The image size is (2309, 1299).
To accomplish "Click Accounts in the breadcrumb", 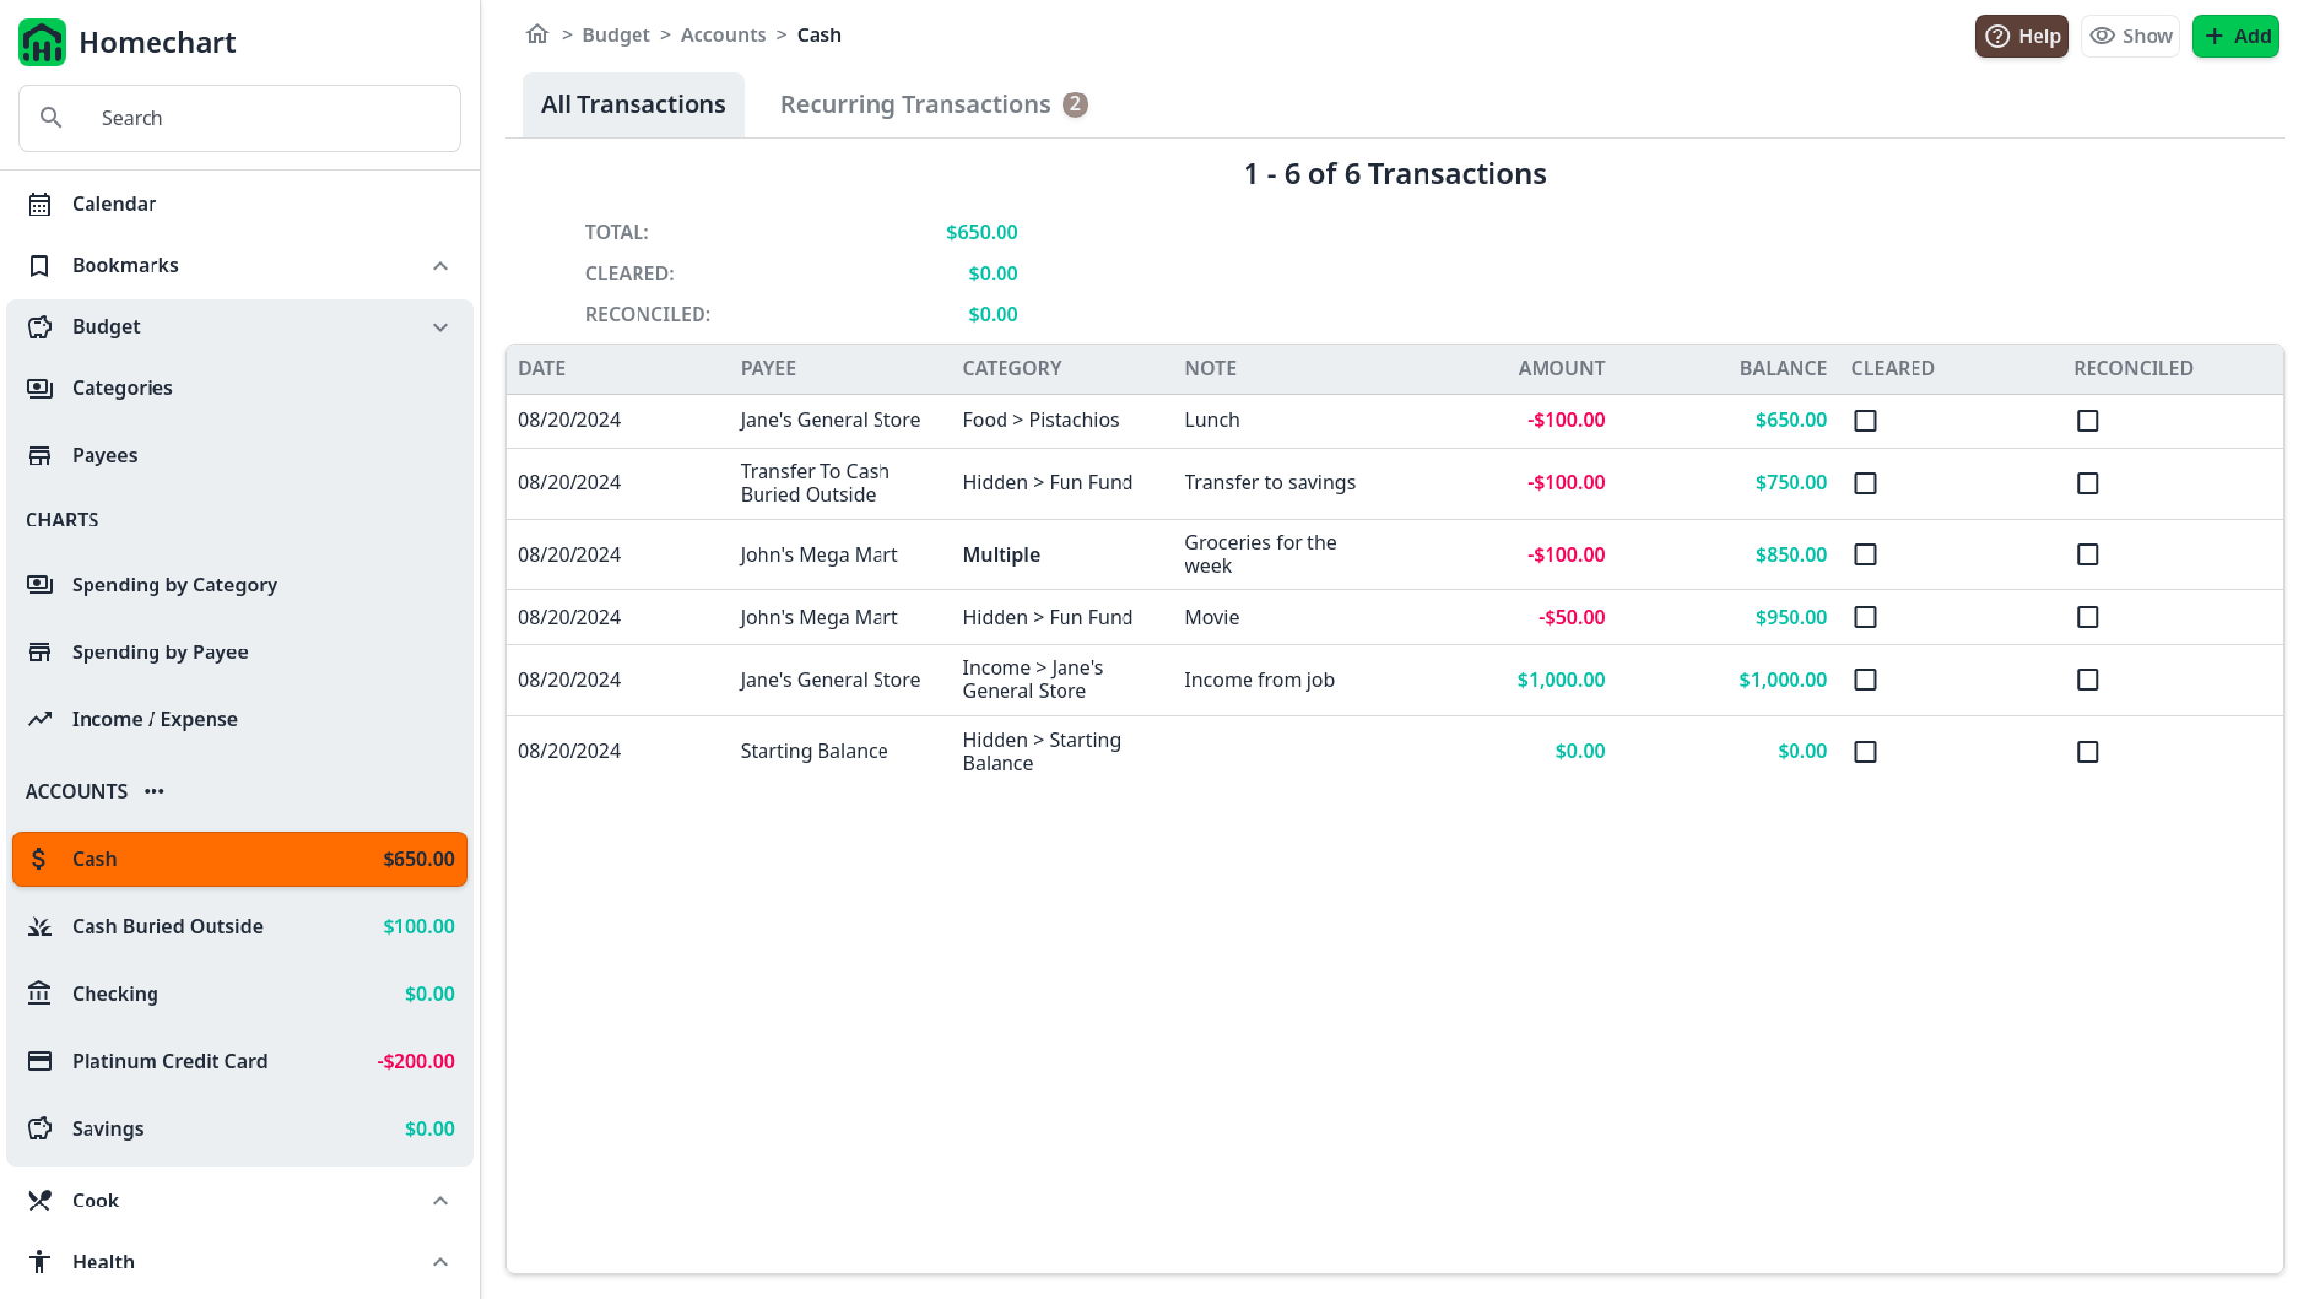I will click(723, 35).
